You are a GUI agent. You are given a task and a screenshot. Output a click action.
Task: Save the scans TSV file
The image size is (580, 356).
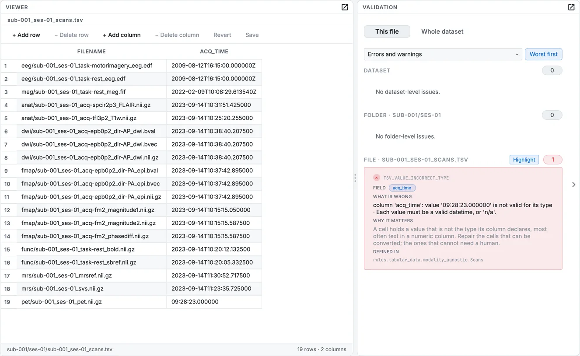tap(252, 35)
